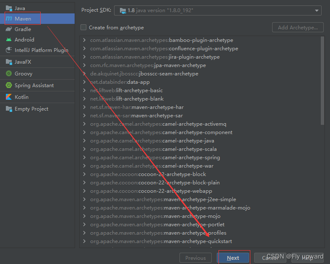This screenshot has width=330, height=264.
Task: Click the Android robot icon
Action: 9,39
